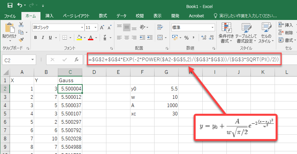The image size is (297, 154).
Task: Click the 貼り付け paste button
Action: [9, 32]
